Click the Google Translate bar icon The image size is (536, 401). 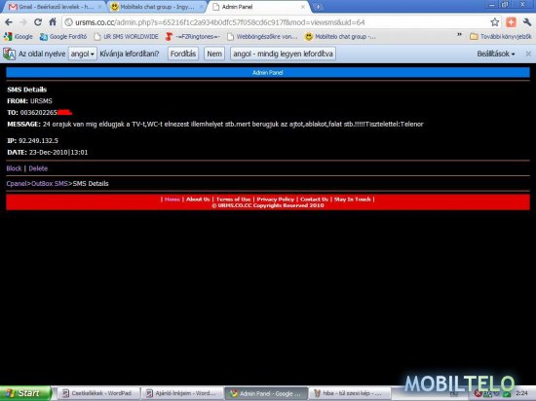[x=9, y=54]
